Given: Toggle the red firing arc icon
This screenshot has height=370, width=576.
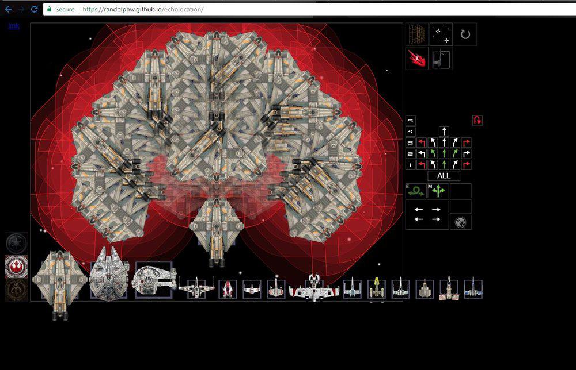Looking at the screenshot, I should coord(417,59).
